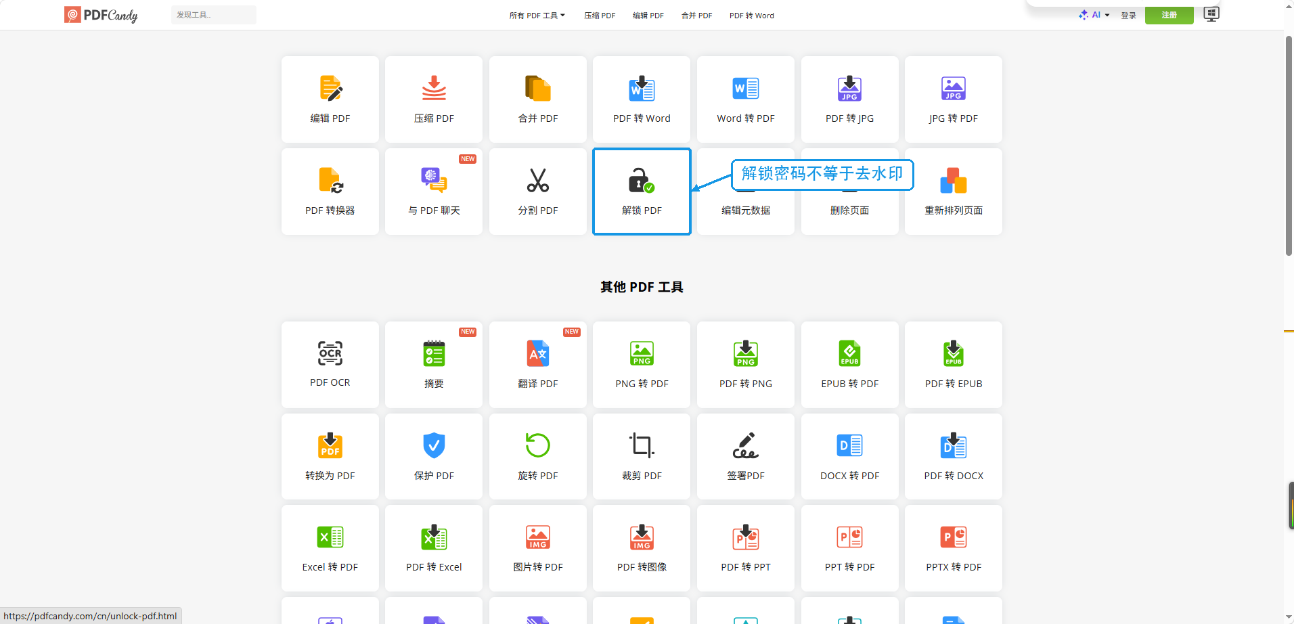The width and height of the screenshot is (1294, 624).
Task: Select the PPT 转 PDF tool icon
Action: pos(849,537)
